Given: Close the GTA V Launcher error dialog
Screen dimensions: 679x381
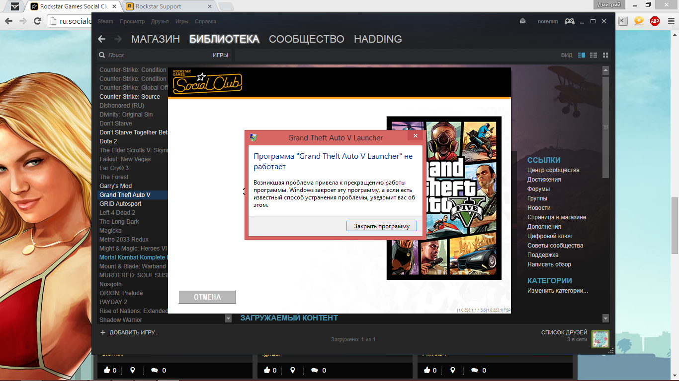Looking at the screenshot, I should pyautogui.click(x=416, y=136).
